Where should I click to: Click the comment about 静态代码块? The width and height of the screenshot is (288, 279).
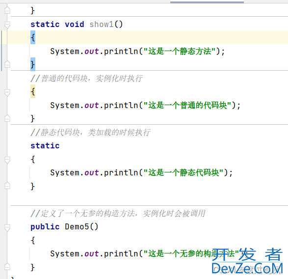click(90, 133)
